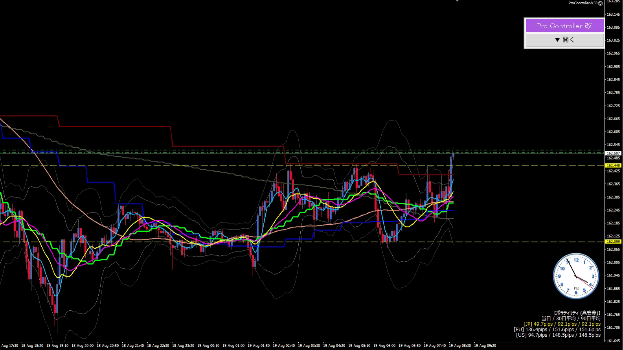The image size is (623, 350).
Task: Click the 18 Aug 22:30 time axis label
Action: pos(158,346)
